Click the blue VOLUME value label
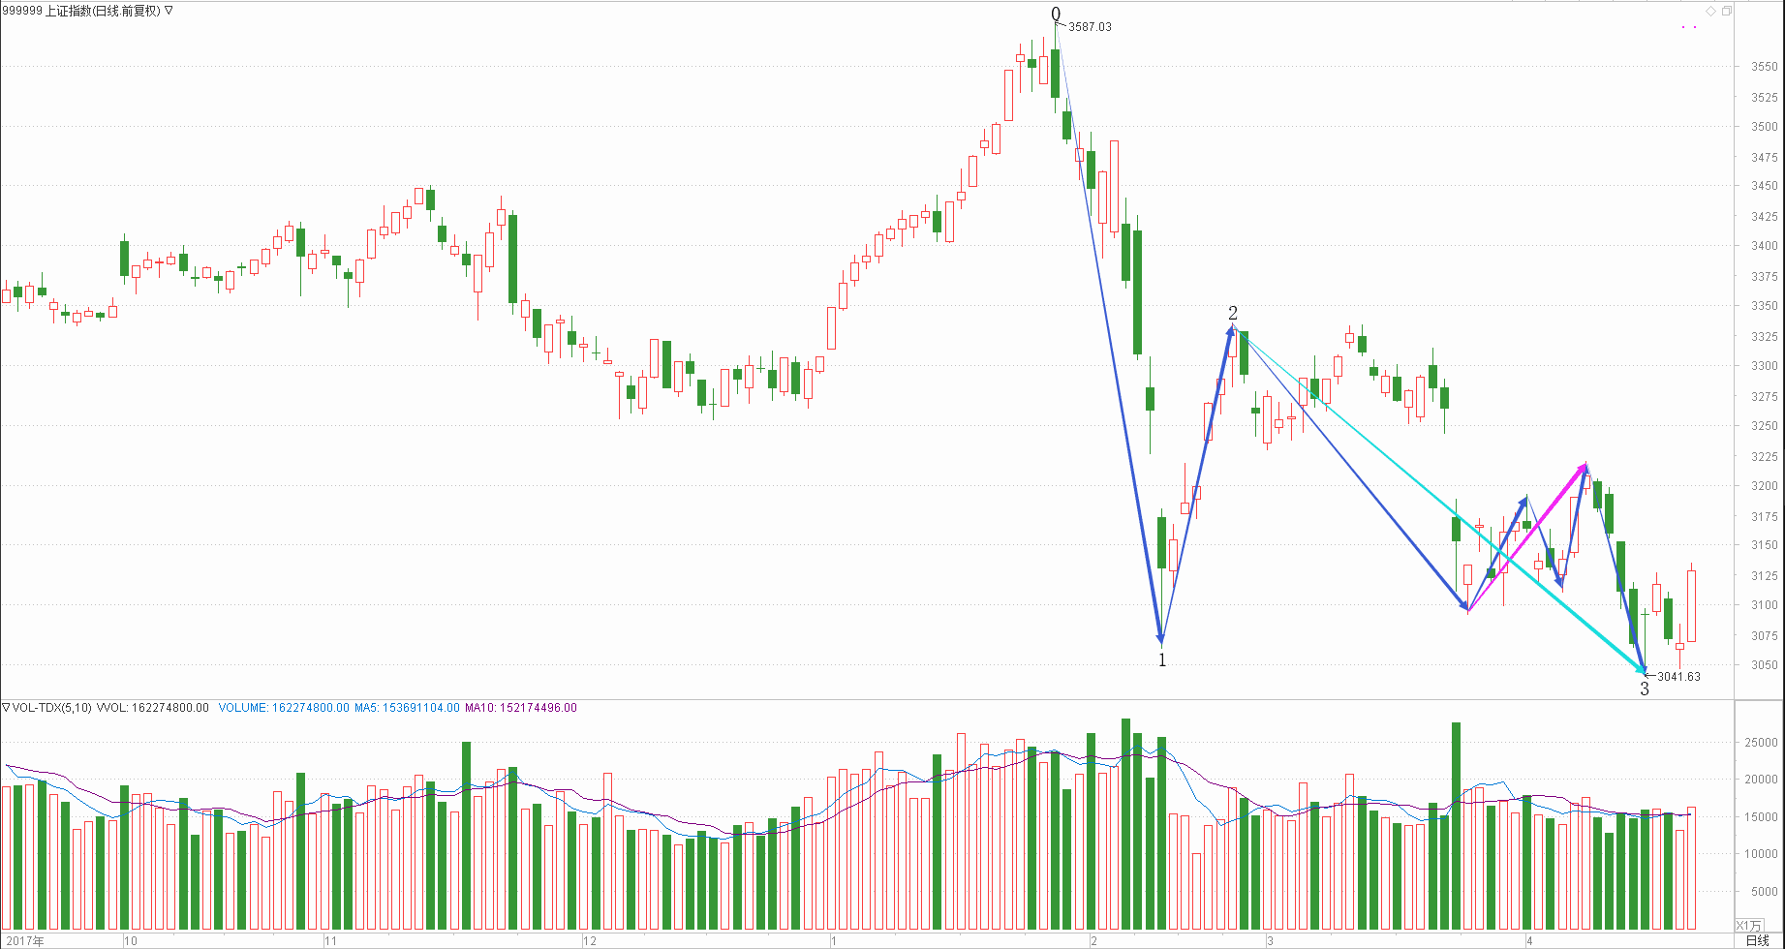 (284, 708)
